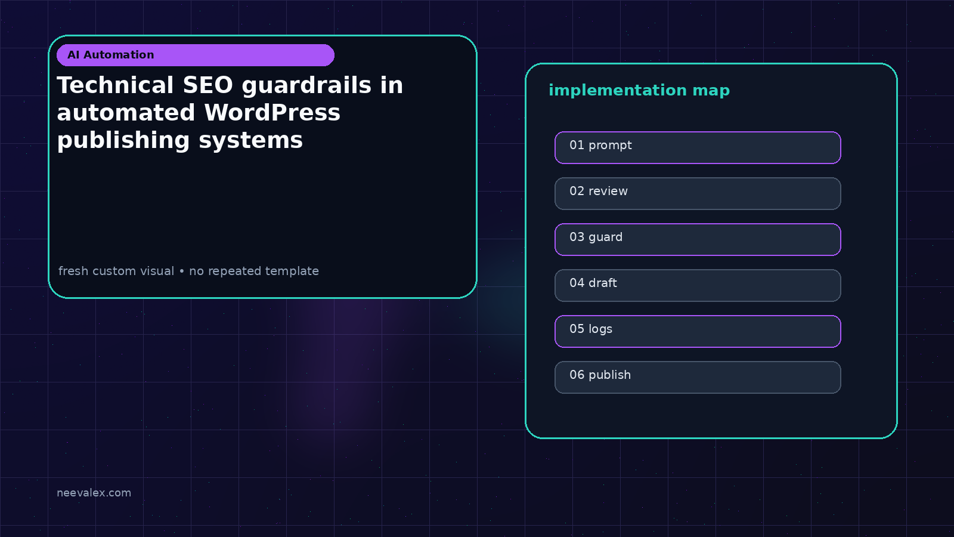Screen dimensions: 954x537
Task: Select the 06 publish step
Action: coord(698,377)
